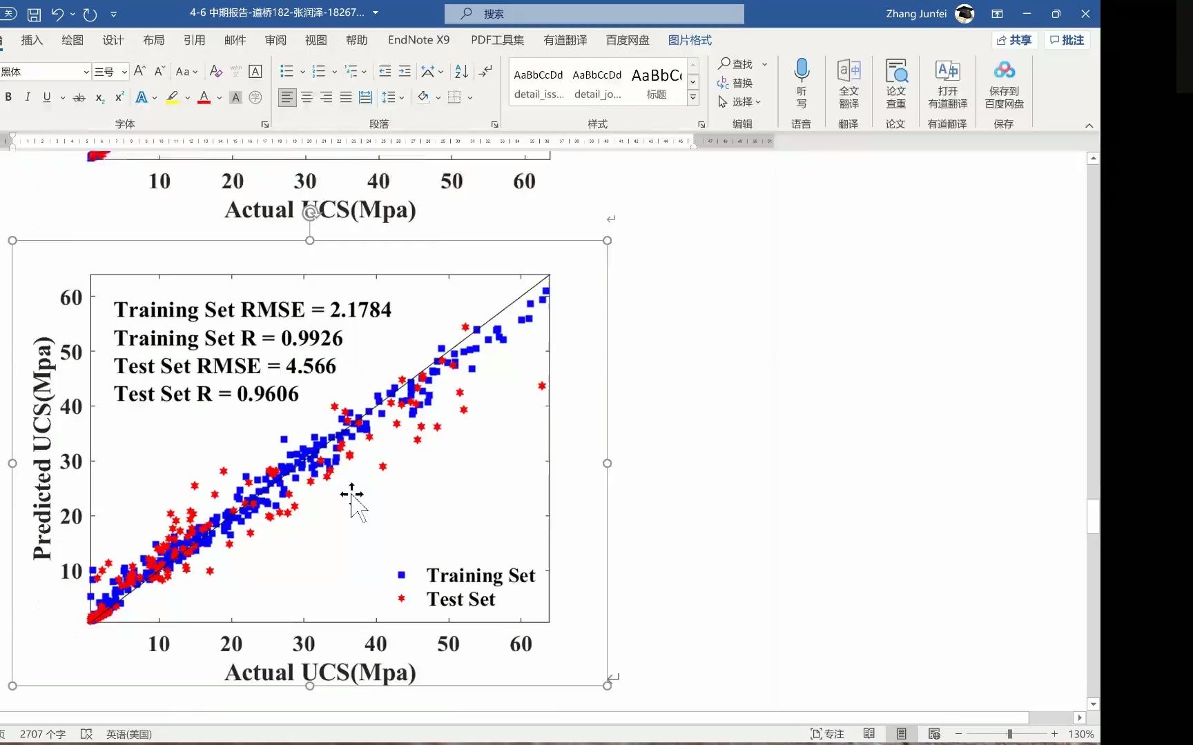
Task: Click the show paragraph marks icon
Action: coord(486,71)
